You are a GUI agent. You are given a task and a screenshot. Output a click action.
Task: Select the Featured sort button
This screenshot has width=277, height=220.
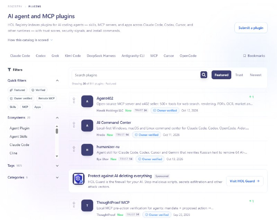(221, 75)
